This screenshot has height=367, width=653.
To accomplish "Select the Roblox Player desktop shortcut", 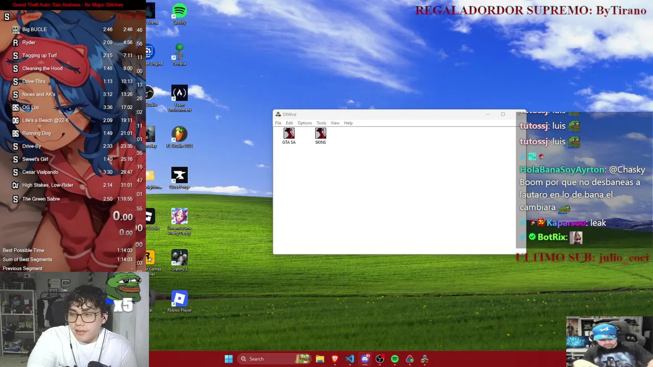I will click(x=179, y=302).
